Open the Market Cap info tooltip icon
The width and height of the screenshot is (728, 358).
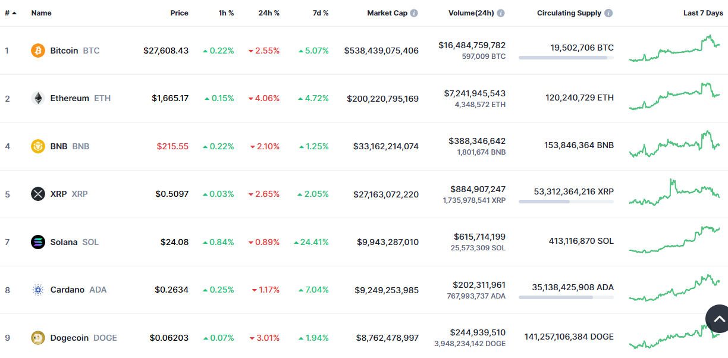(x=414, y=13)
